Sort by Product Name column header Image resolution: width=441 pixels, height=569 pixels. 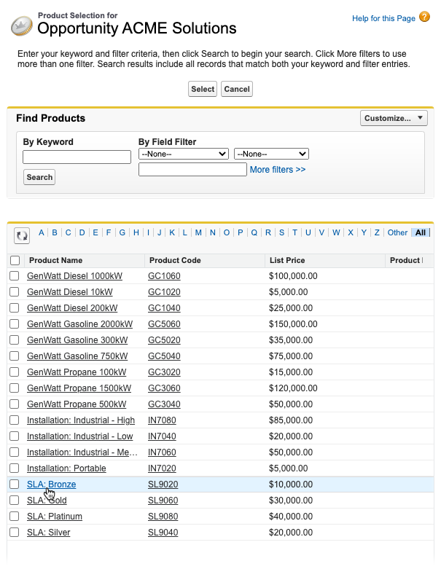click(x=56, y=260)
